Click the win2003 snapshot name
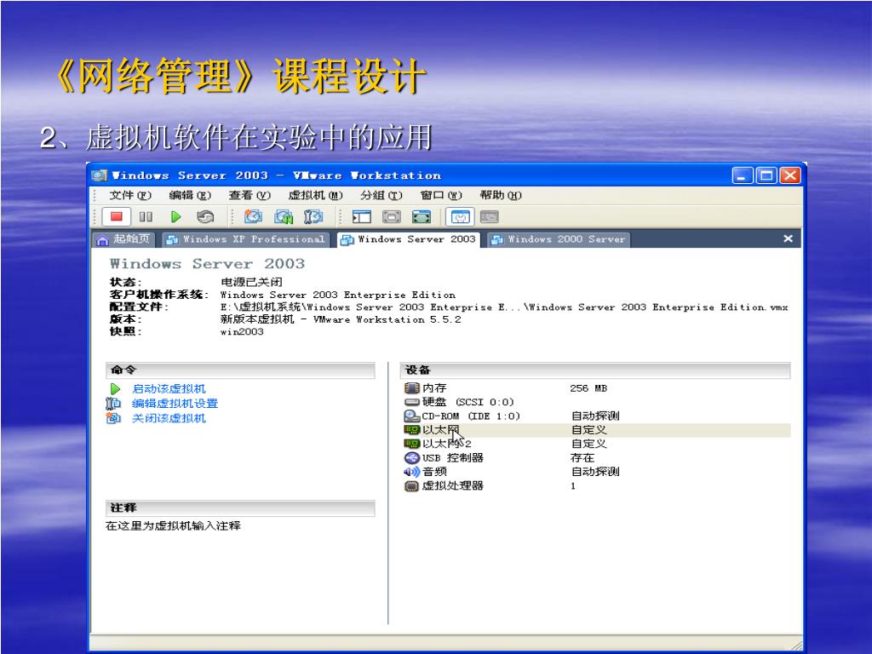 coord(242,331)
